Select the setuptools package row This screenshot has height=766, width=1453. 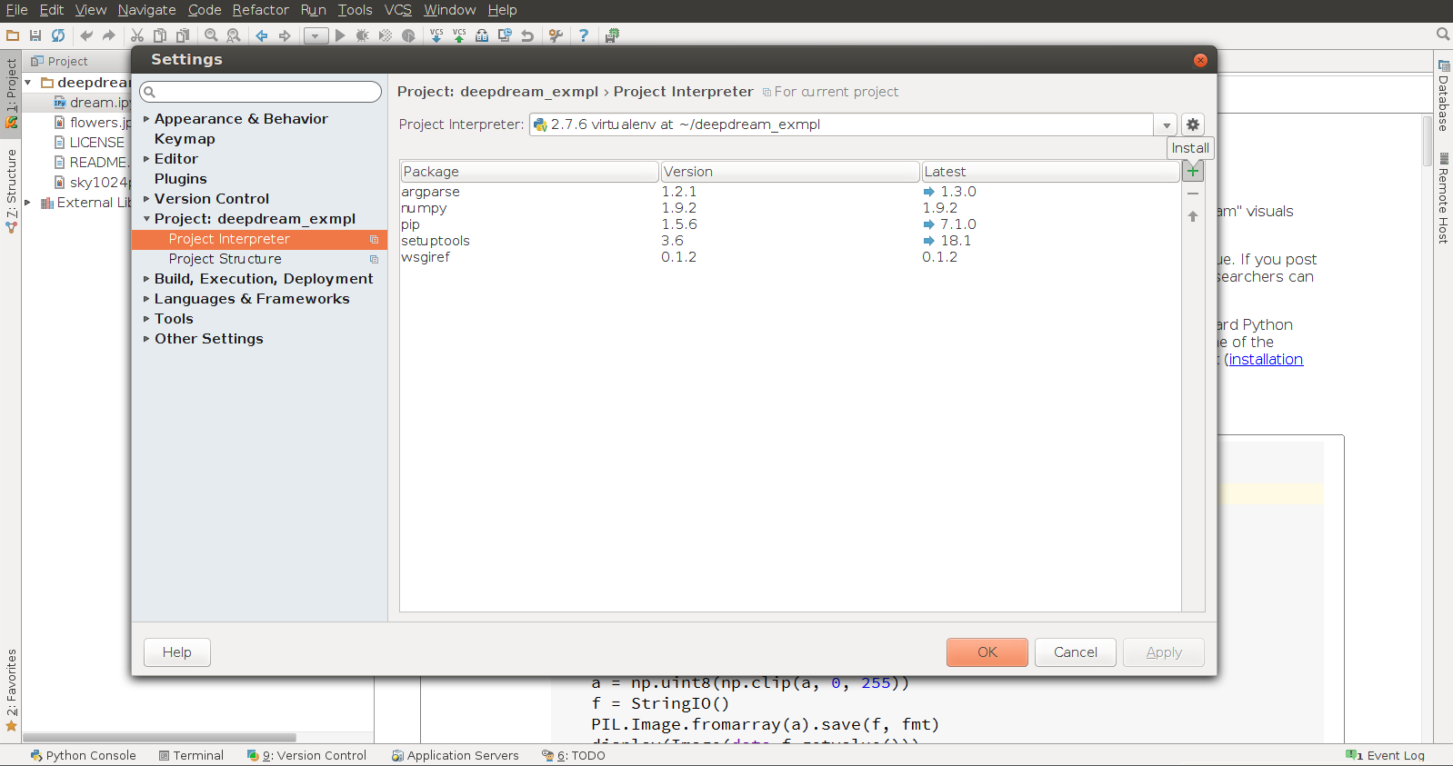[789, 241]
